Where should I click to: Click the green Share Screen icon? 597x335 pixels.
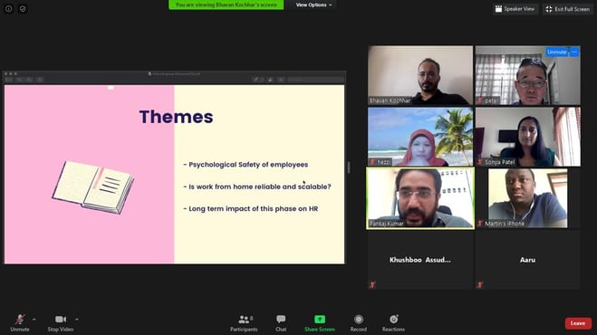coord(320,319)
